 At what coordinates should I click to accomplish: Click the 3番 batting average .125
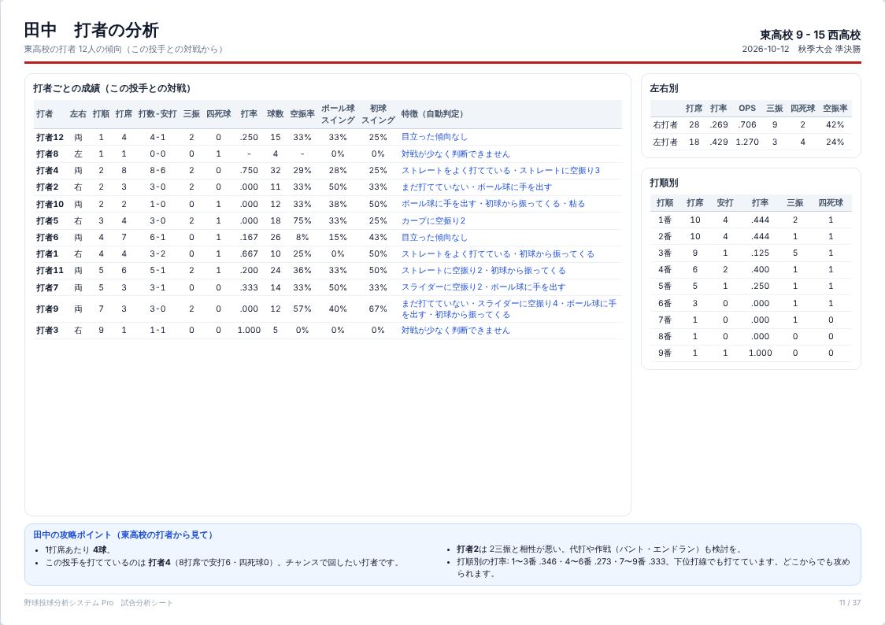coord(761,253)
